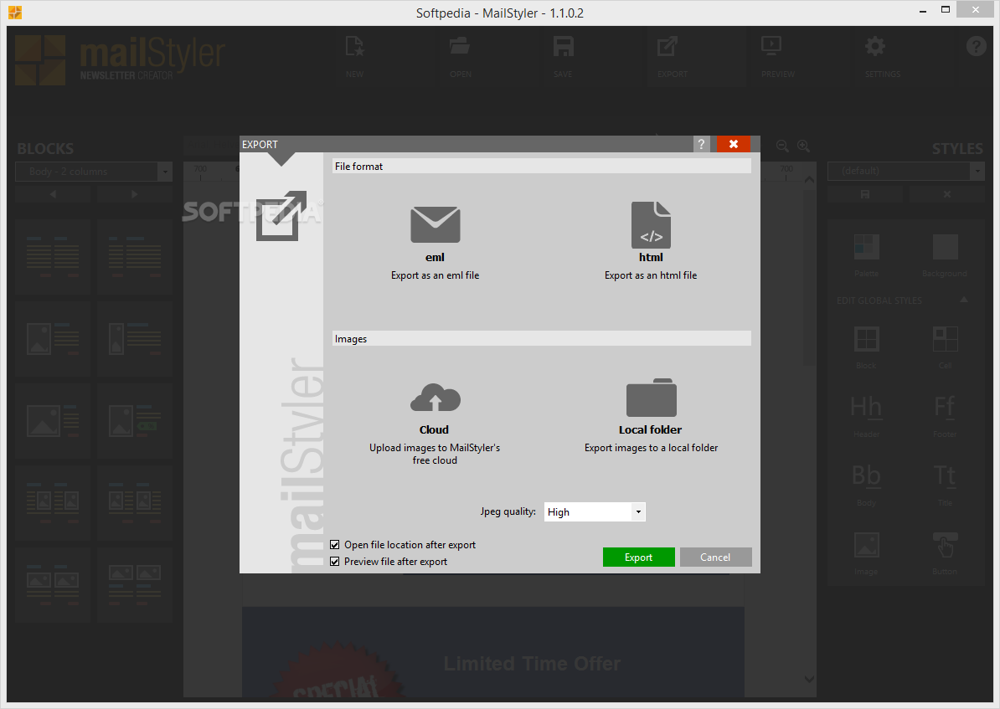Collapse the EDIT GLOBAL STYLES section
1000x709 pixels.
tap(964, 300)
